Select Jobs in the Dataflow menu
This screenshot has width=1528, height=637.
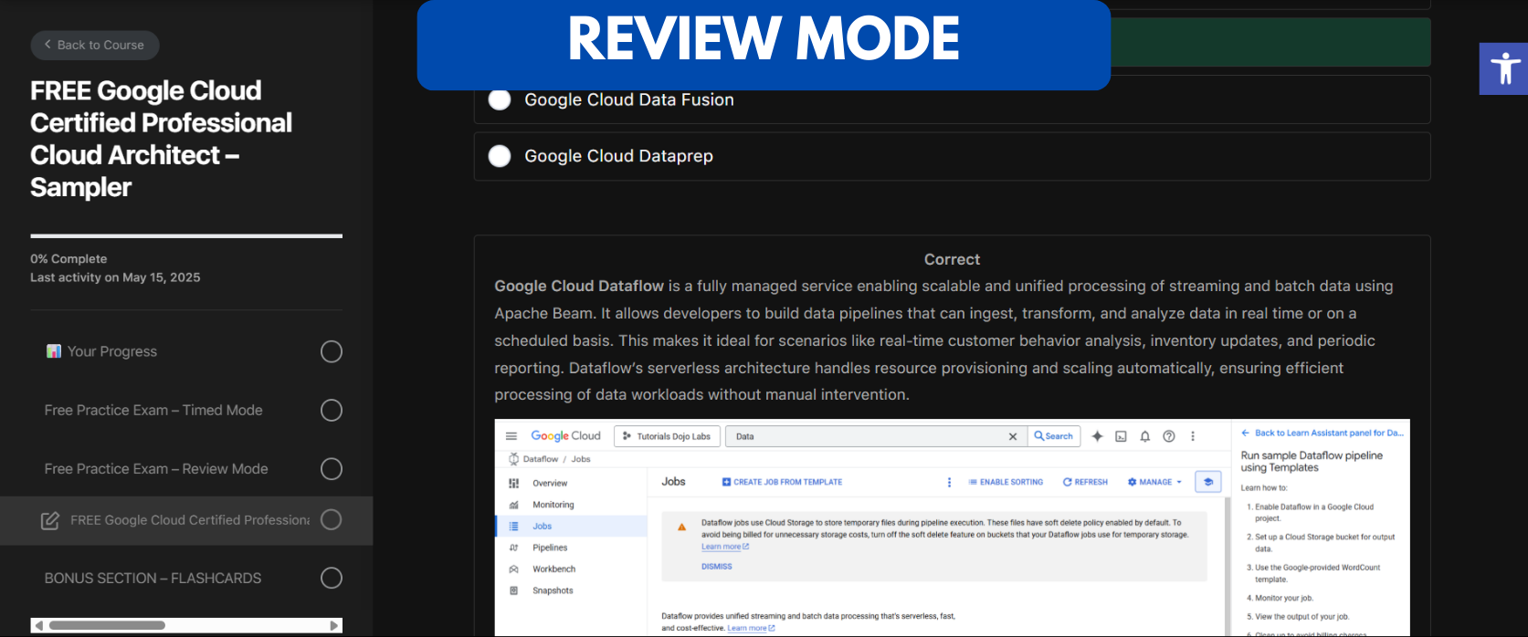572,526
